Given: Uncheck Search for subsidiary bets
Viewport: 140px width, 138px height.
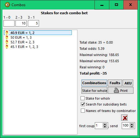Looking at the screenshot, I should coord(83,104).
